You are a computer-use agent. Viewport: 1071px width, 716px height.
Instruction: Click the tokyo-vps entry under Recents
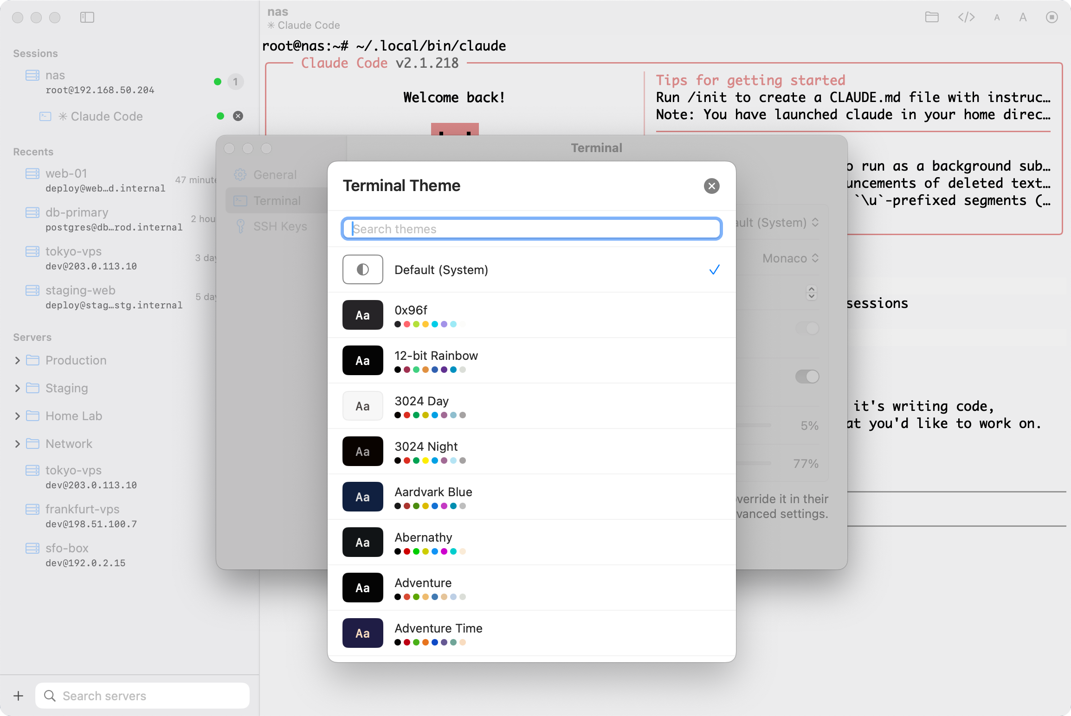114,258
